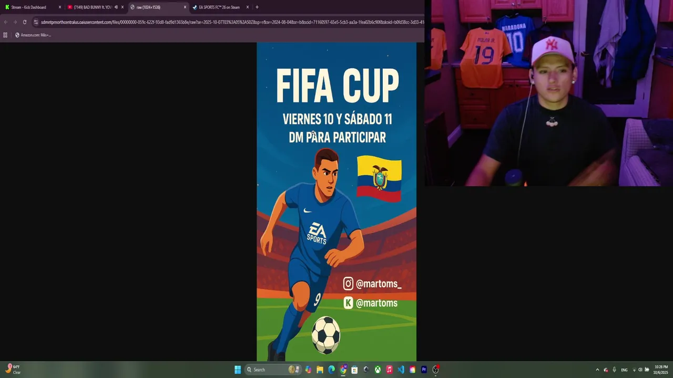Screen dimensions: 673x378
Task: Go back with the browser back arrow
Action: [6, 22]
